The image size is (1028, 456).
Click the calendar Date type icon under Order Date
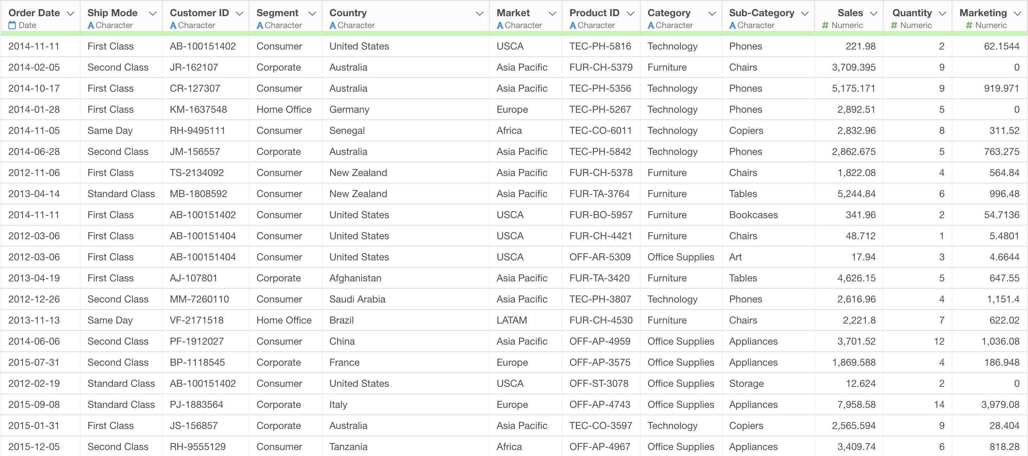pyautogui.click(x=12, y=26)
